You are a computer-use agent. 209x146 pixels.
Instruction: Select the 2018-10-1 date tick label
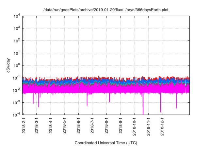(134, 127)
